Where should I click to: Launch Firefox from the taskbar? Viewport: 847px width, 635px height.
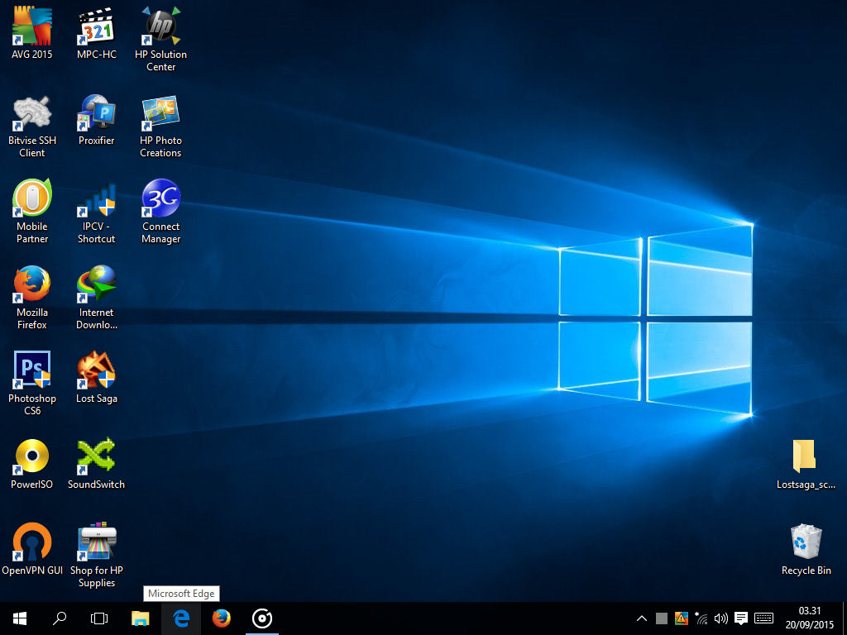pos(222,618)
